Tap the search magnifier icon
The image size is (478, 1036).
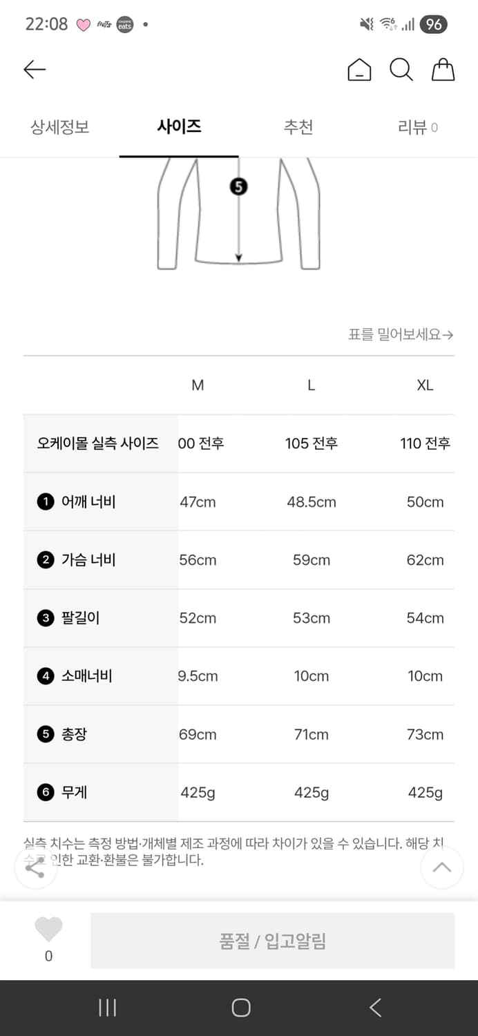pyautogui.click(x=401, y=69)
